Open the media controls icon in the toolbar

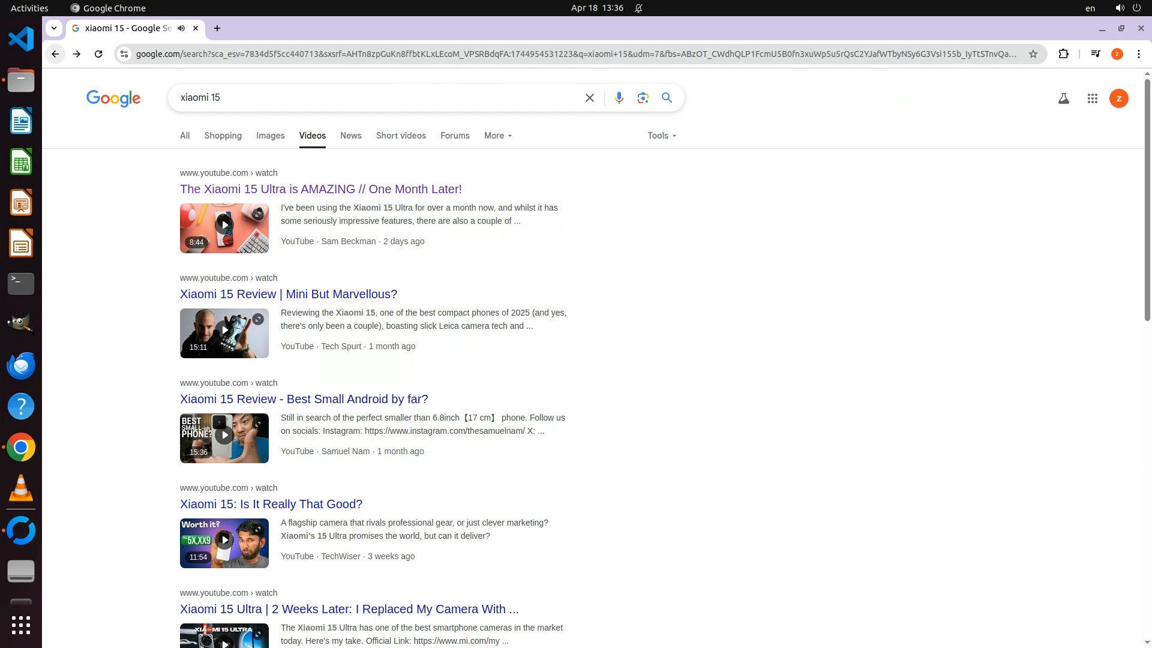(x=1095, y=54)
